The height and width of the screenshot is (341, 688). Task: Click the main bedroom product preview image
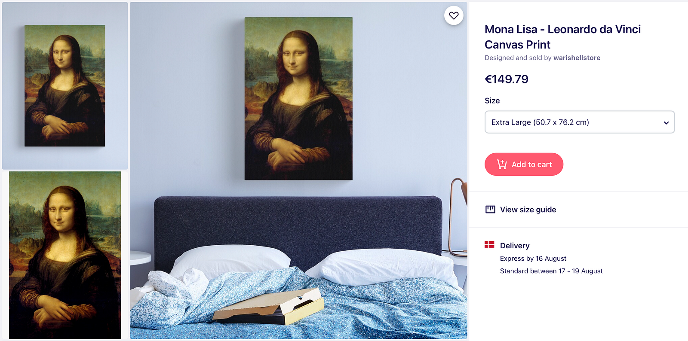[x=298, y=170]
